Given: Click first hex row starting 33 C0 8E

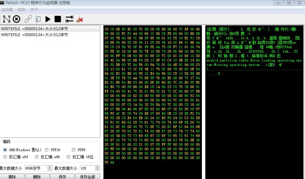Looking at the screenshot, I should (152, 29).
